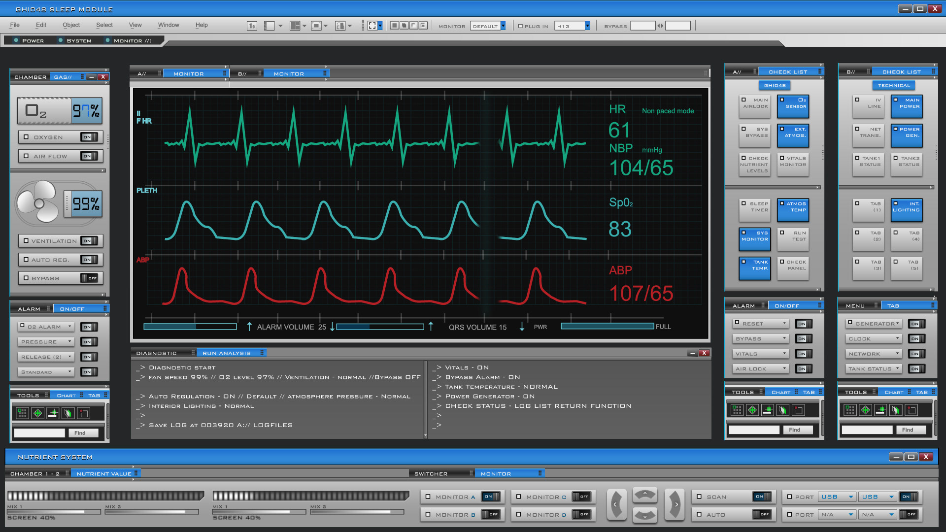Toggle Monitor C switch on

(x=580, y=497)
